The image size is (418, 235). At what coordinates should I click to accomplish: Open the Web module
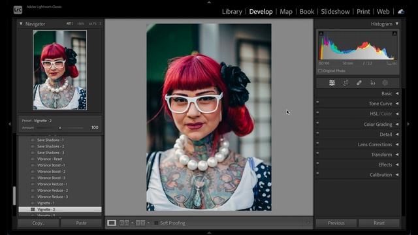pos(383,12)
